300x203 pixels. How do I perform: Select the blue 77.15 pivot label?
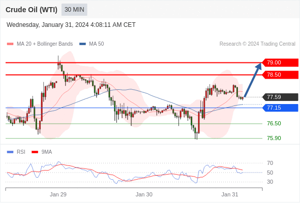(x=280, y=108)
